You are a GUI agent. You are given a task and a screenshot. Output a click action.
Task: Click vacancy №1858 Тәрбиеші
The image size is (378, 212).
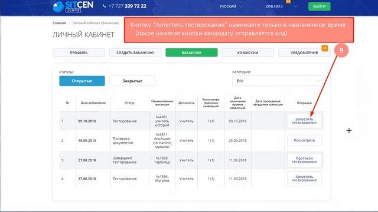pos(162,160)
